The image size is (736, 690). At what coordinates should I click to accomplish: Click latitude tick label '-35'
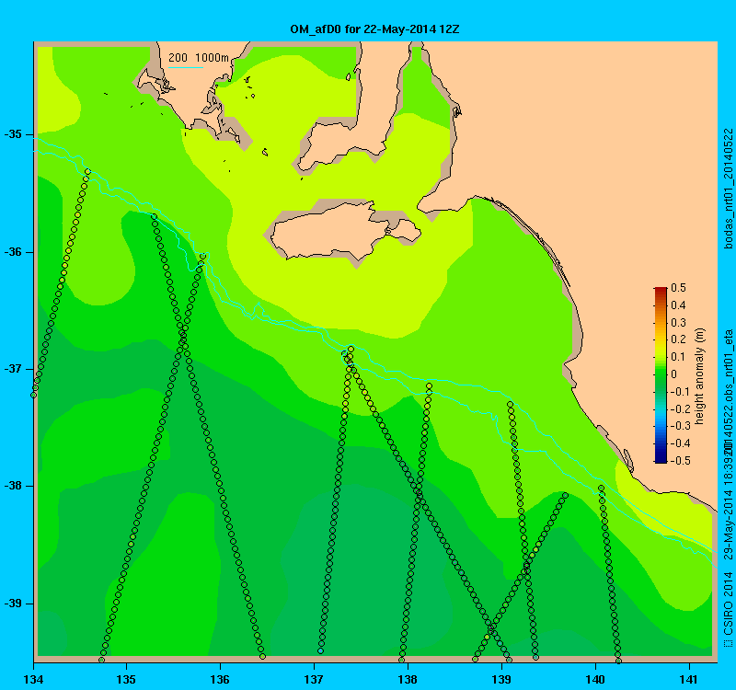pos(13,134)
